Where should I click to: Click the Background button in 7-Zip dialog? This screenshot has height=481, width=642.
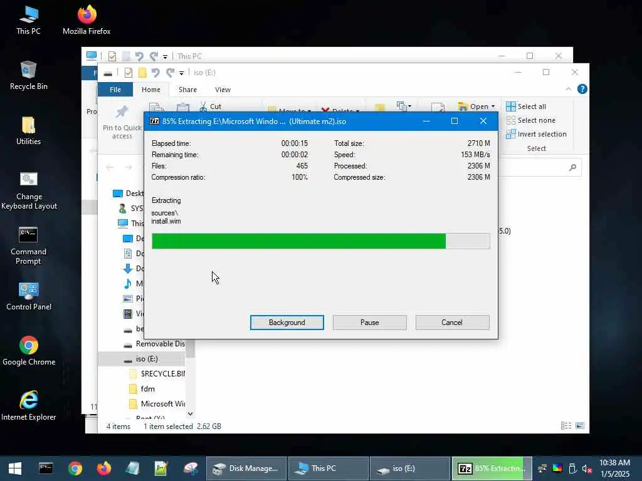pyautogui.click(x=287, y=323)
